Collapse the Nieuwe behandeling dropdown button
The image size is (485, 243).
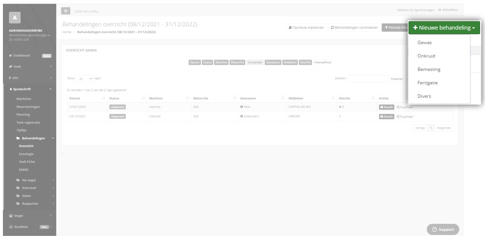coord(444,28)
